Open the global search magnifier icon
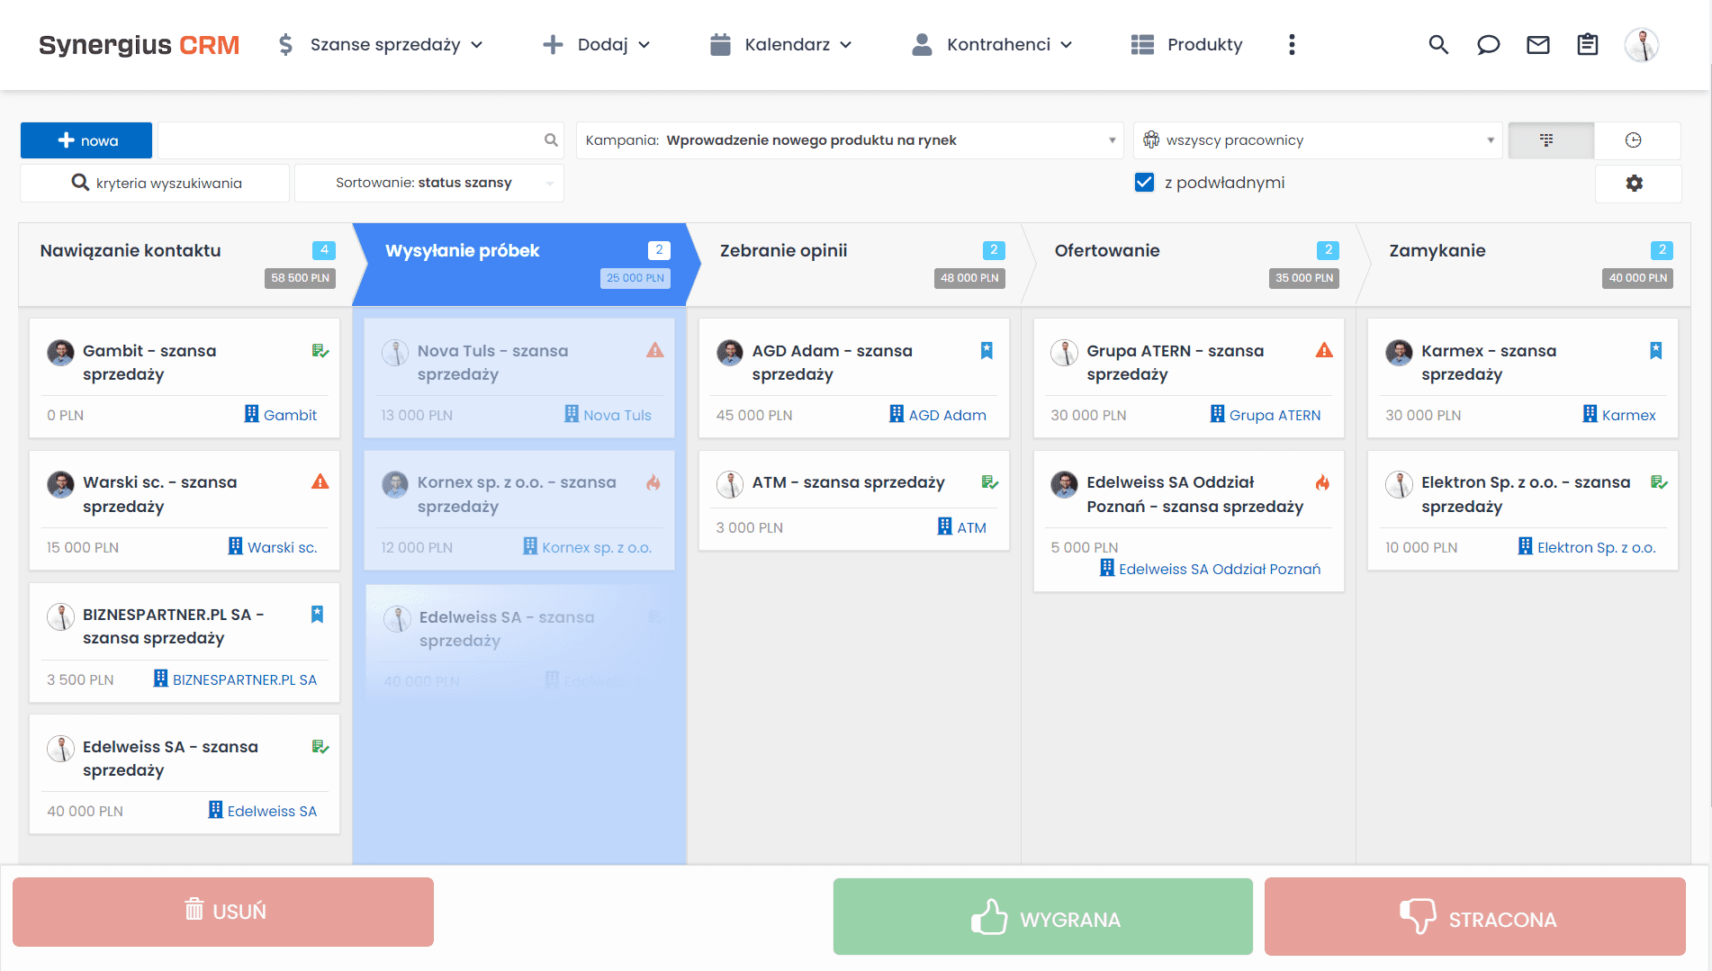This screenshot has width=1712, height=971. click(x=1438, y=44)
